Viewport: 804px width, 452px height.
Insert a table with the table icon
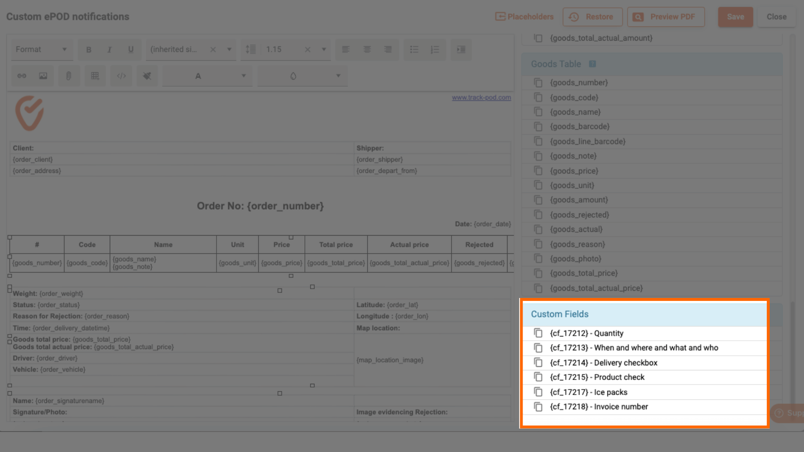point(95,76)
